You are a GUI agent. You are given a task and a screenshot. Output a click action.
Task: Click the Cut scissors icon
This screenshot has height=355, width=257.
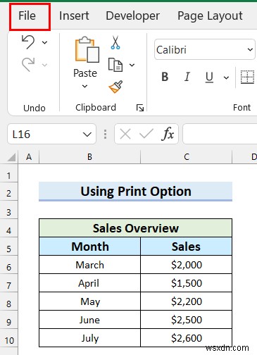pyautogui.click(x=115, y=42)
